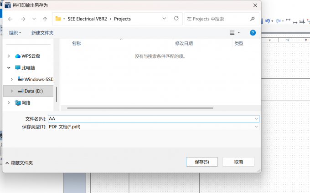Open recent locations chevron beside forward arrow
The height and width of the screenshot is (193, 310).
tap(34, 19)
